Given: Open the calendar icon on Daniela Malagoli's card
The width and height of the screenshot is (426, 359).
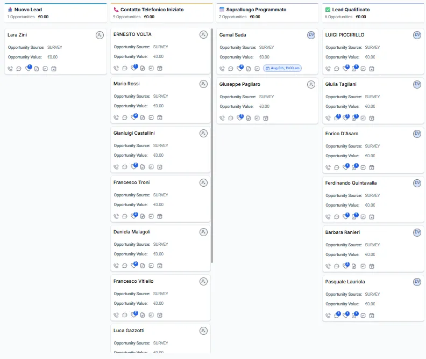Looking at the screenshot, I should (160, 266).
